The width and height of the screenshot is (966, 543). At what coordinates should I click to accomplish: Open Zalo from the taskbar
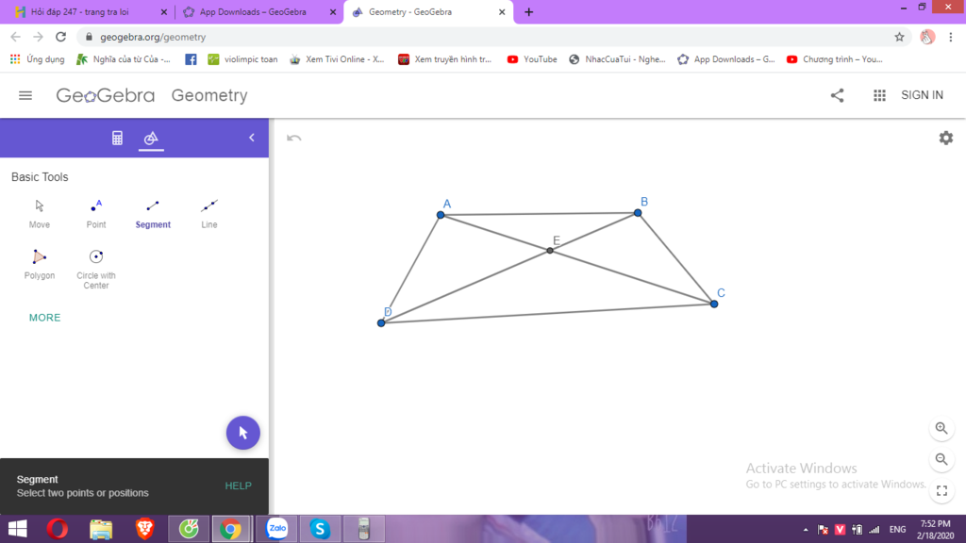click(x=276, y=529)
